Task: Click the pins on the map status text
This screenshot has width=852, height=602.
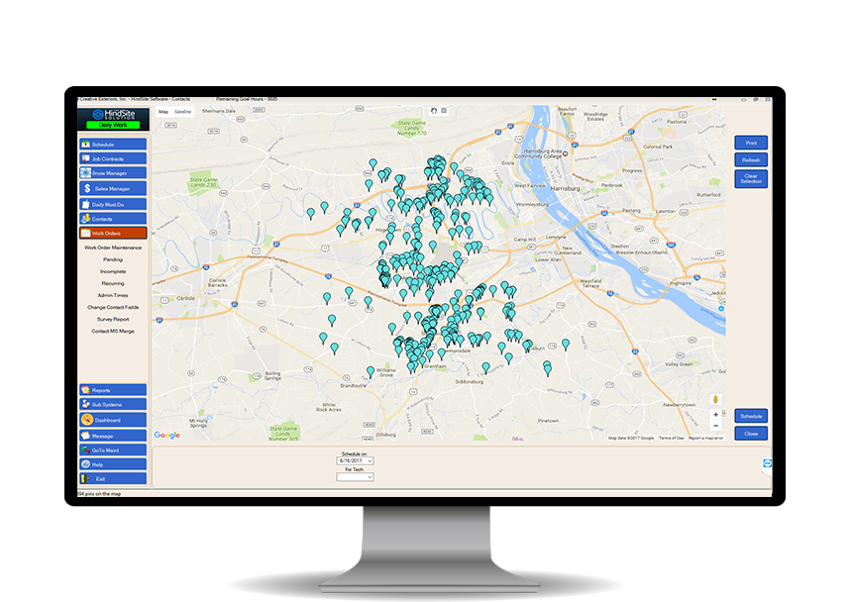Action: 99,494
